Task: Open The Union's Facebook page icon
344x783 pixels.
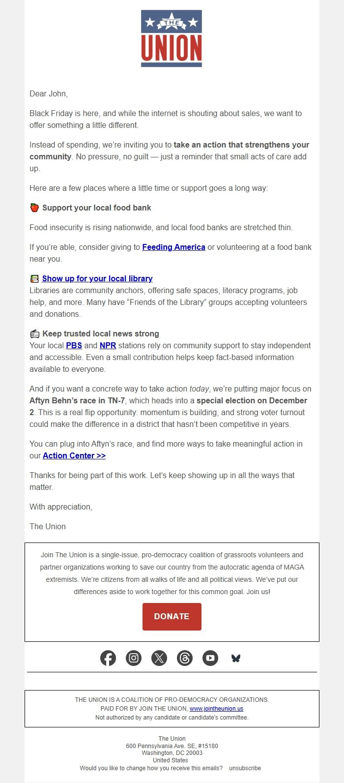Action: pos(108,658)
